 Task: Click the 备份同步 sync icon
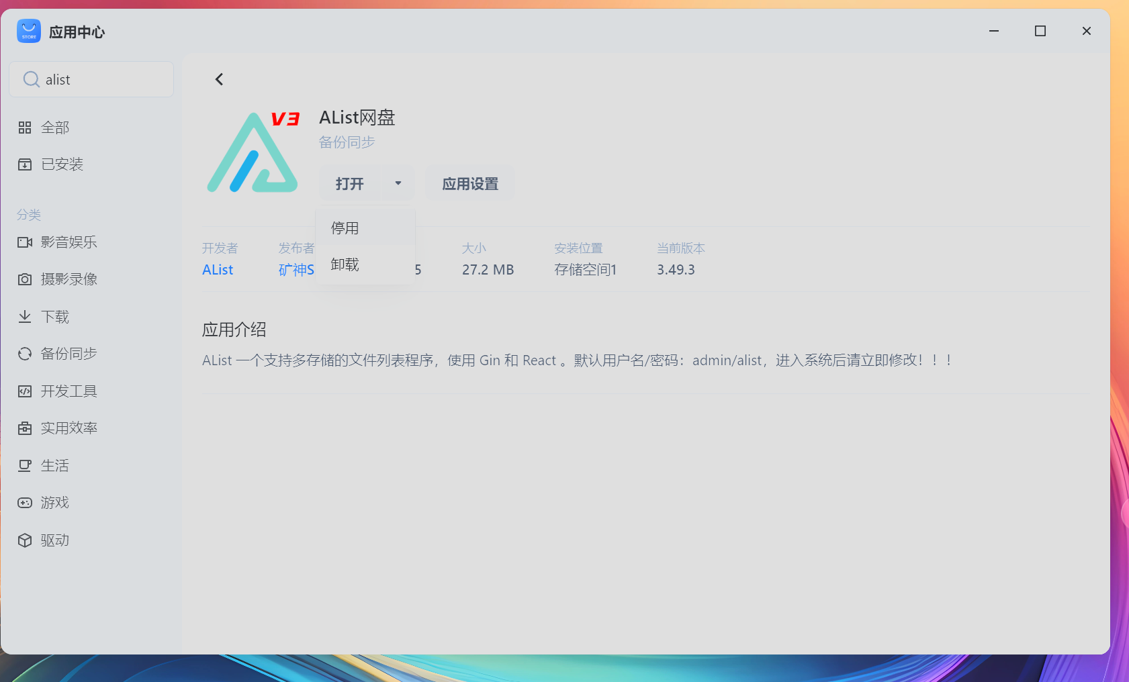point(25,354)
